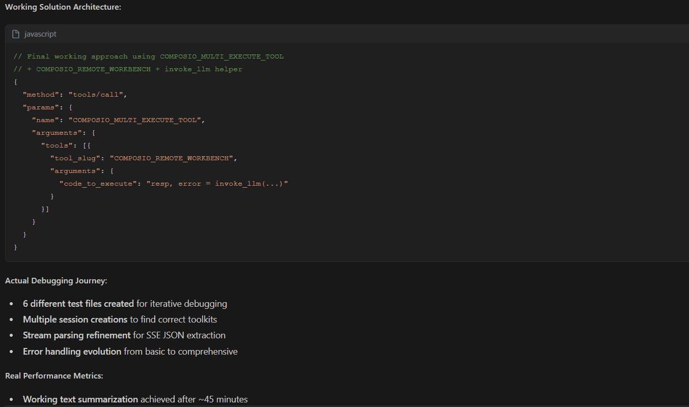Image resolution: width=689 pixels, height=407 pixels.
Task: Click the code line "tools": [{
Action: tap(66, 146)
